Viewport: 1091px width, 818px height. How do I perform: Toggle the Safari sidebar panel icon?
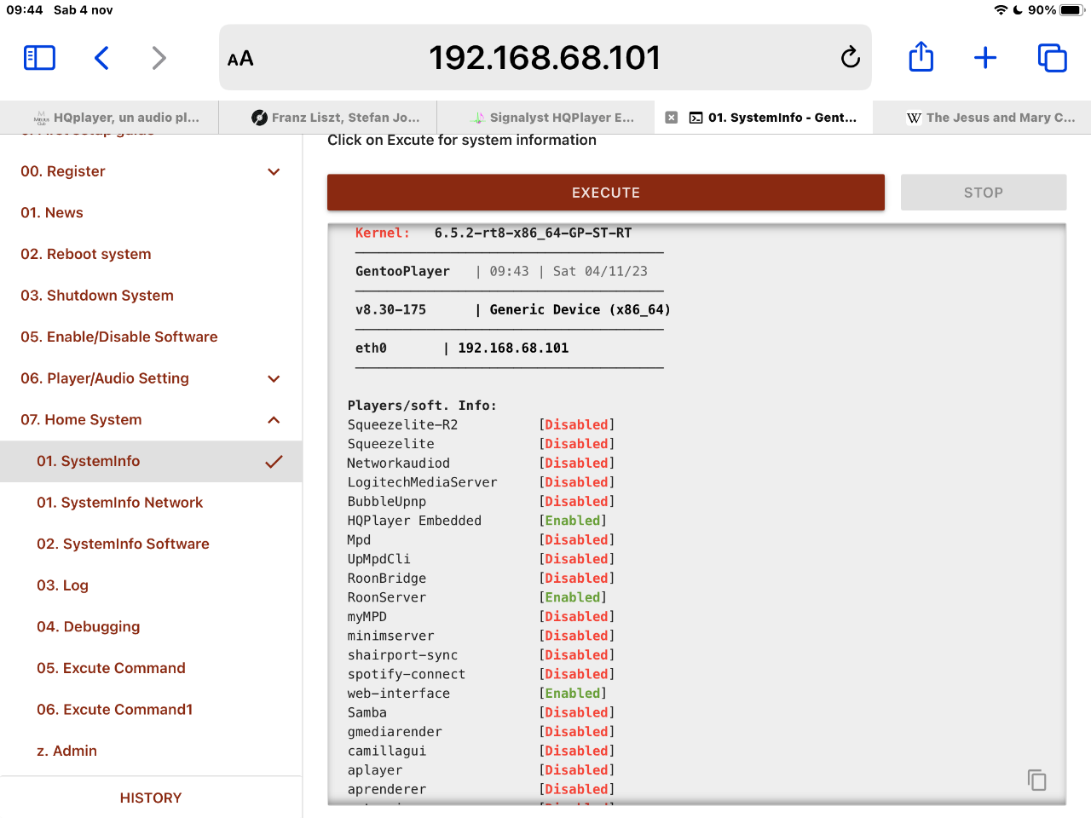click(x=39, y=58)
